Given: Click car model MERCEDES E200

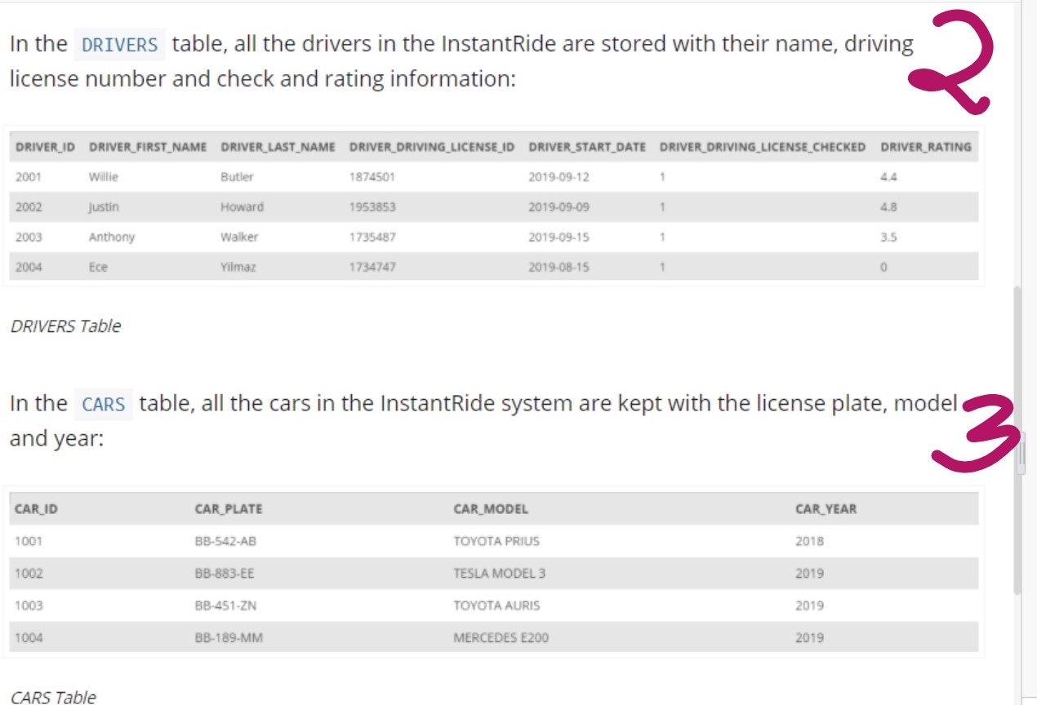Looking at the screenshot, I should point(501,638).
